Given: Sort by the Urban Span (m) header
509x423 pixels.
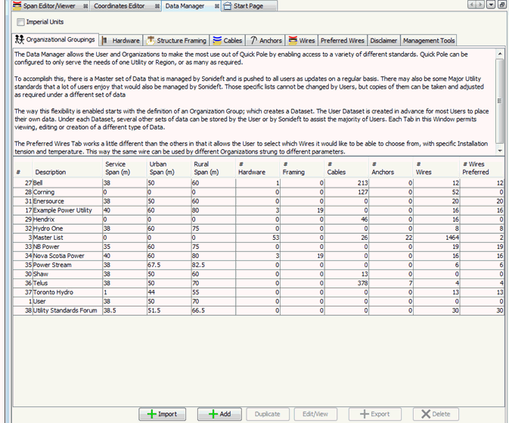Looking at the screenshot, I should pos(169,168).
